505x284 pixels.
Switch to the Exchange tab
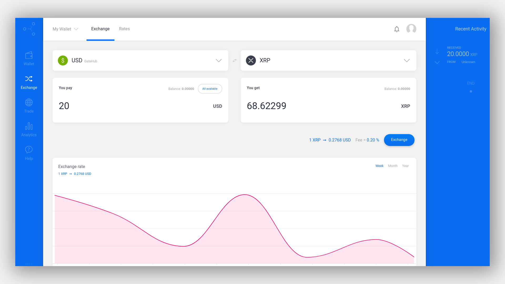coord(100,29)
